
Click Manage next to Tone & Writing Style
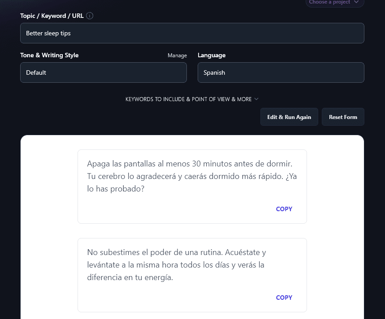[x=177, y=55]
